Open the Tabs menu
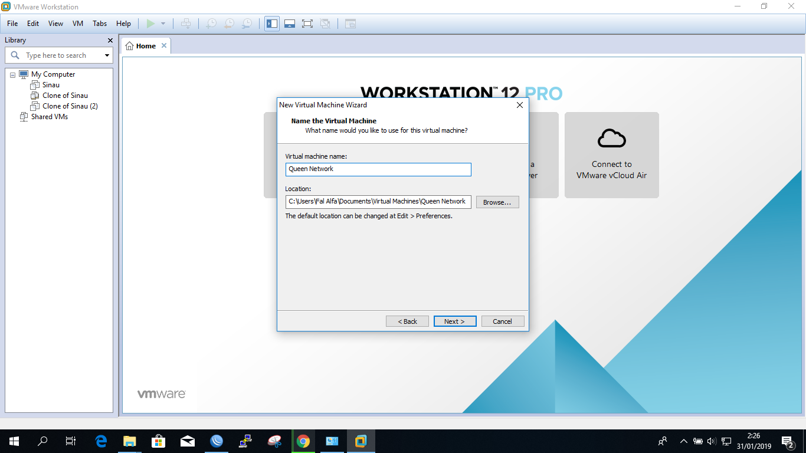This screenshot has width=806, height=453. click(x=100, y=24)
